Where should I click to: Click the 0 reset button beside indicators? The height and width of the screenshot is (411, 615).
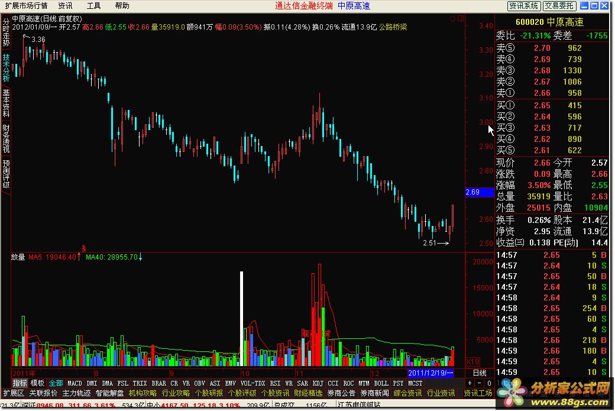(488, 383)
